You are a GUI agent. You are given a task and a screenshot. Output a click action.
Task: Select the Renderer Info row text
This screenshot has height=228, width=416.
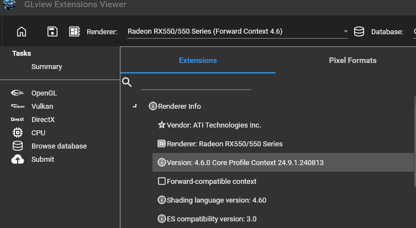coord(180,107)
